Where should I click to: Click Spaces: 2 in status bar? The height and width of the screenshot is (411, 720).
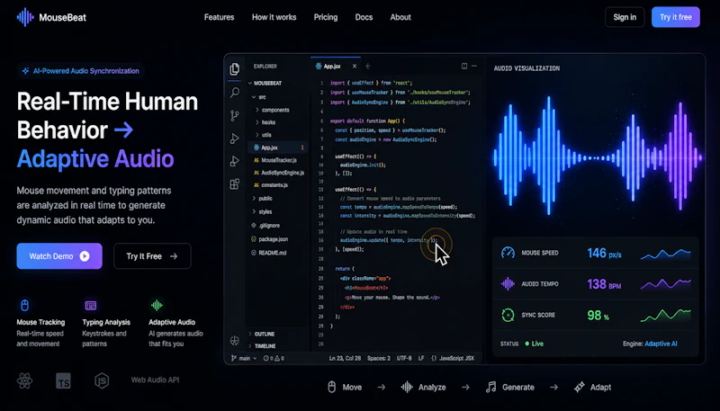pyautogui.click(x=379, y=358)
